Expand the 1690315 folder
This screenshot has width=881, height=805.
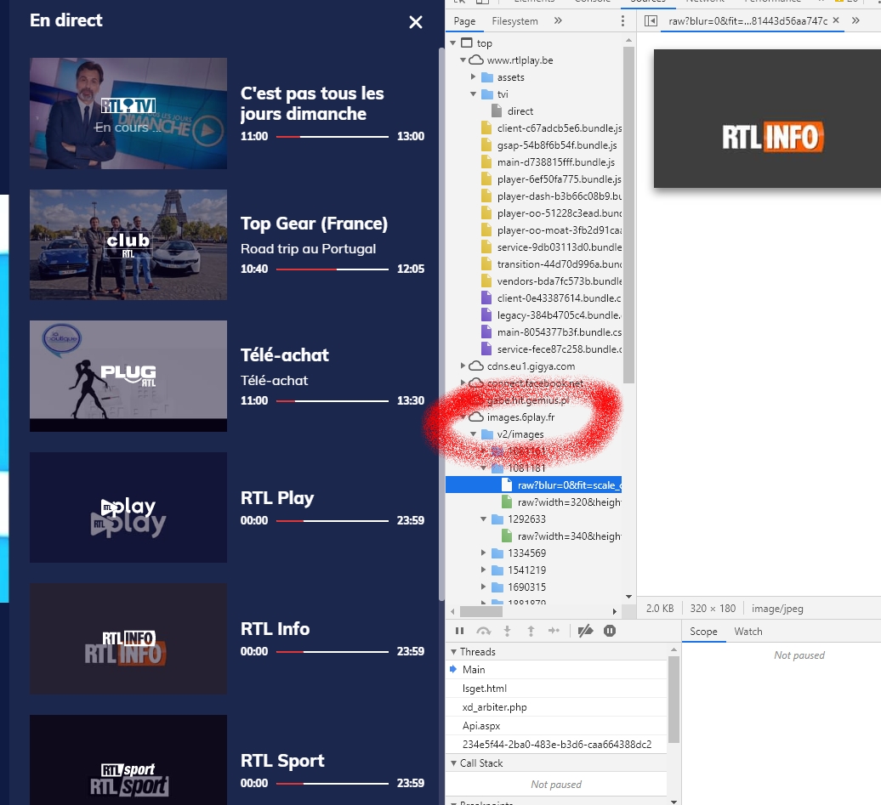(483, 587)
